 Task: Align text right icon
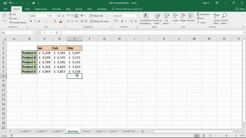pos(76,21)
